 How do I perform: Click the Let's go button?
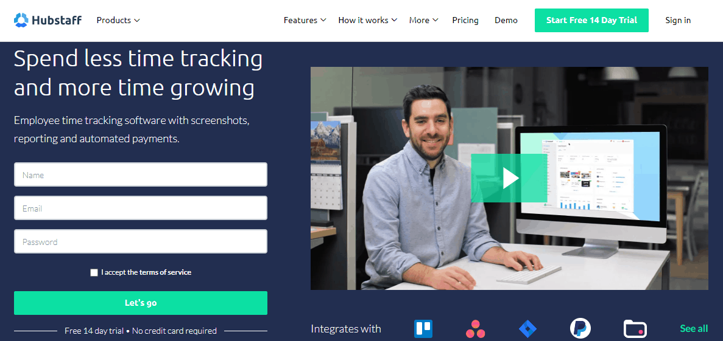pyautogui.click(x=141, y=303)
